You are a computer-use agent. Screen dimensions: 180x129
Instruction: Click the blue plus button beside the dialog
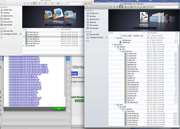click(68, 59)
